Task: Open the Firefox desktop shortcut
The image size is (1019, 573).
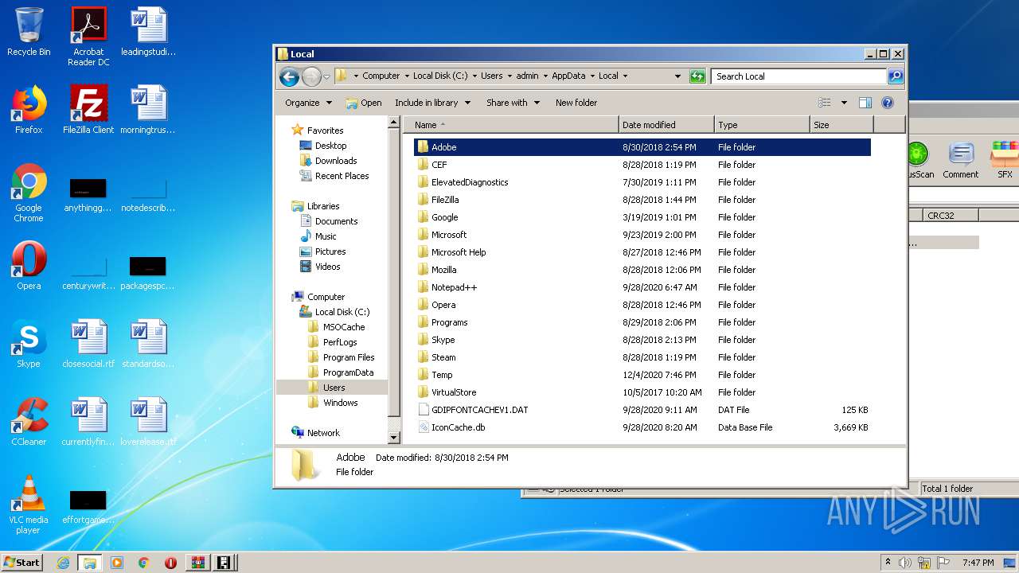Action: (29, 109)
